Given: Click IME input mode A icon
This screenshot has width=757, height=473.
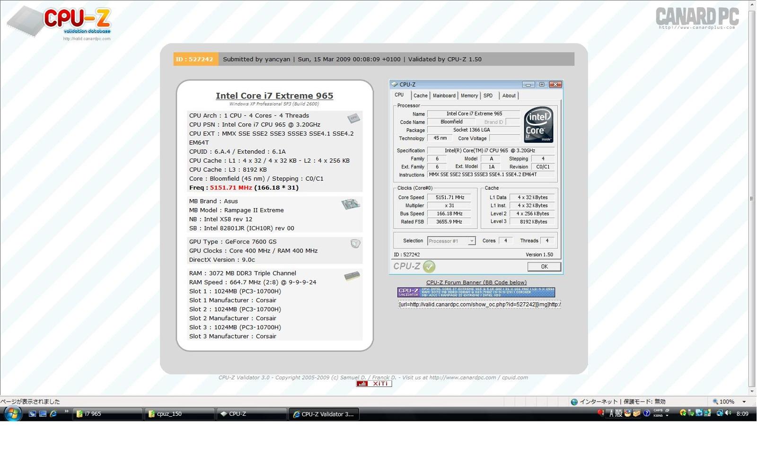Looking at the screenshot, I should point(611,414).
